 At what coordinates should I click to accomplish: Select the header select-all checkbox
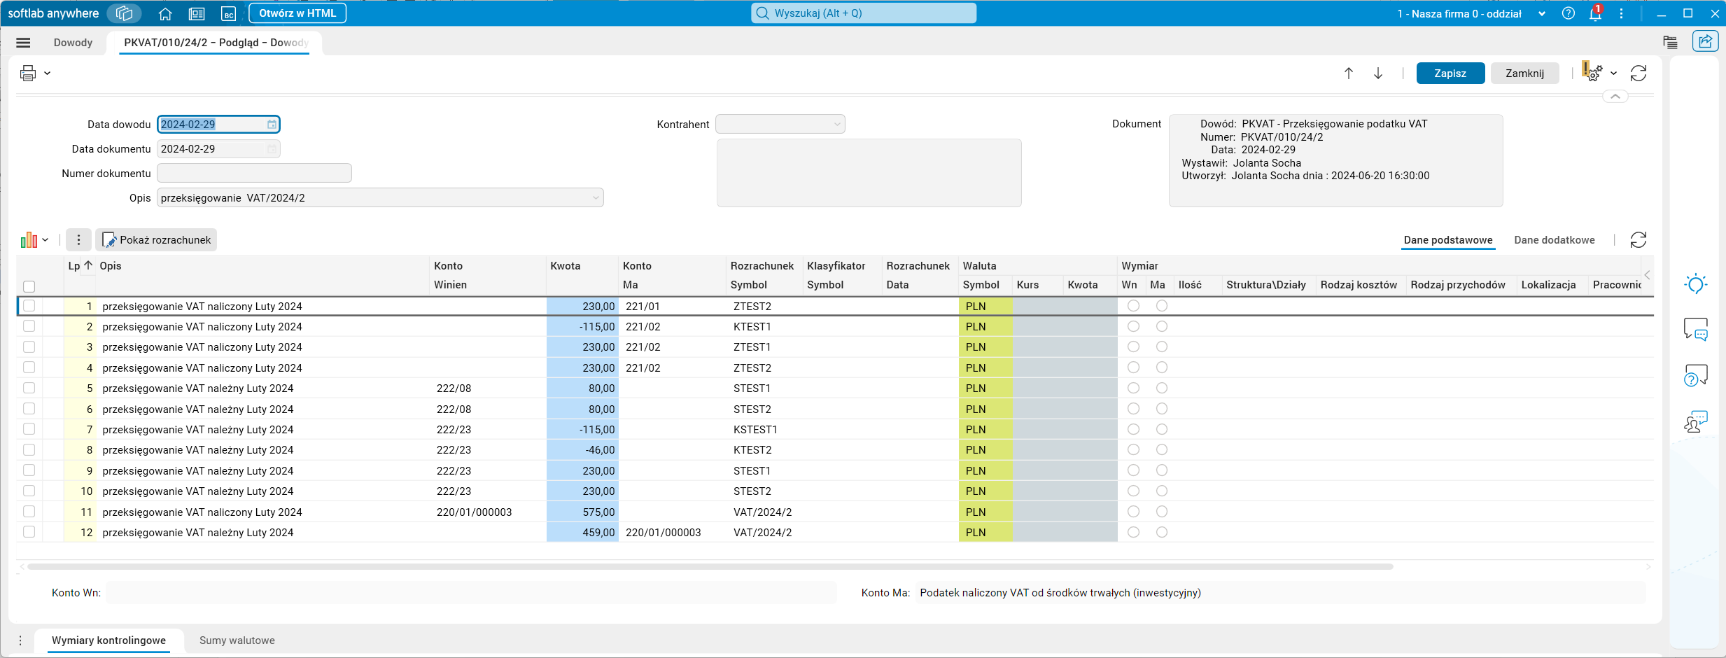click(29, 286)
